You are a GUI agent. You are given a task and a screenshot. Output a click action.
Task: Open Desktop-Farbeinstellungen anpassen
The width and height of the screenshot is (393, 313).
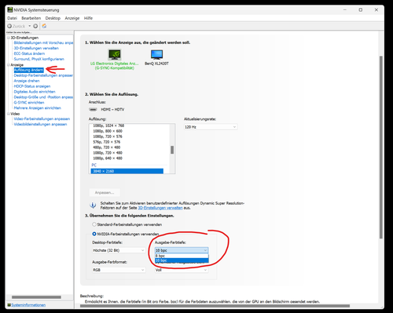(43, 75)
